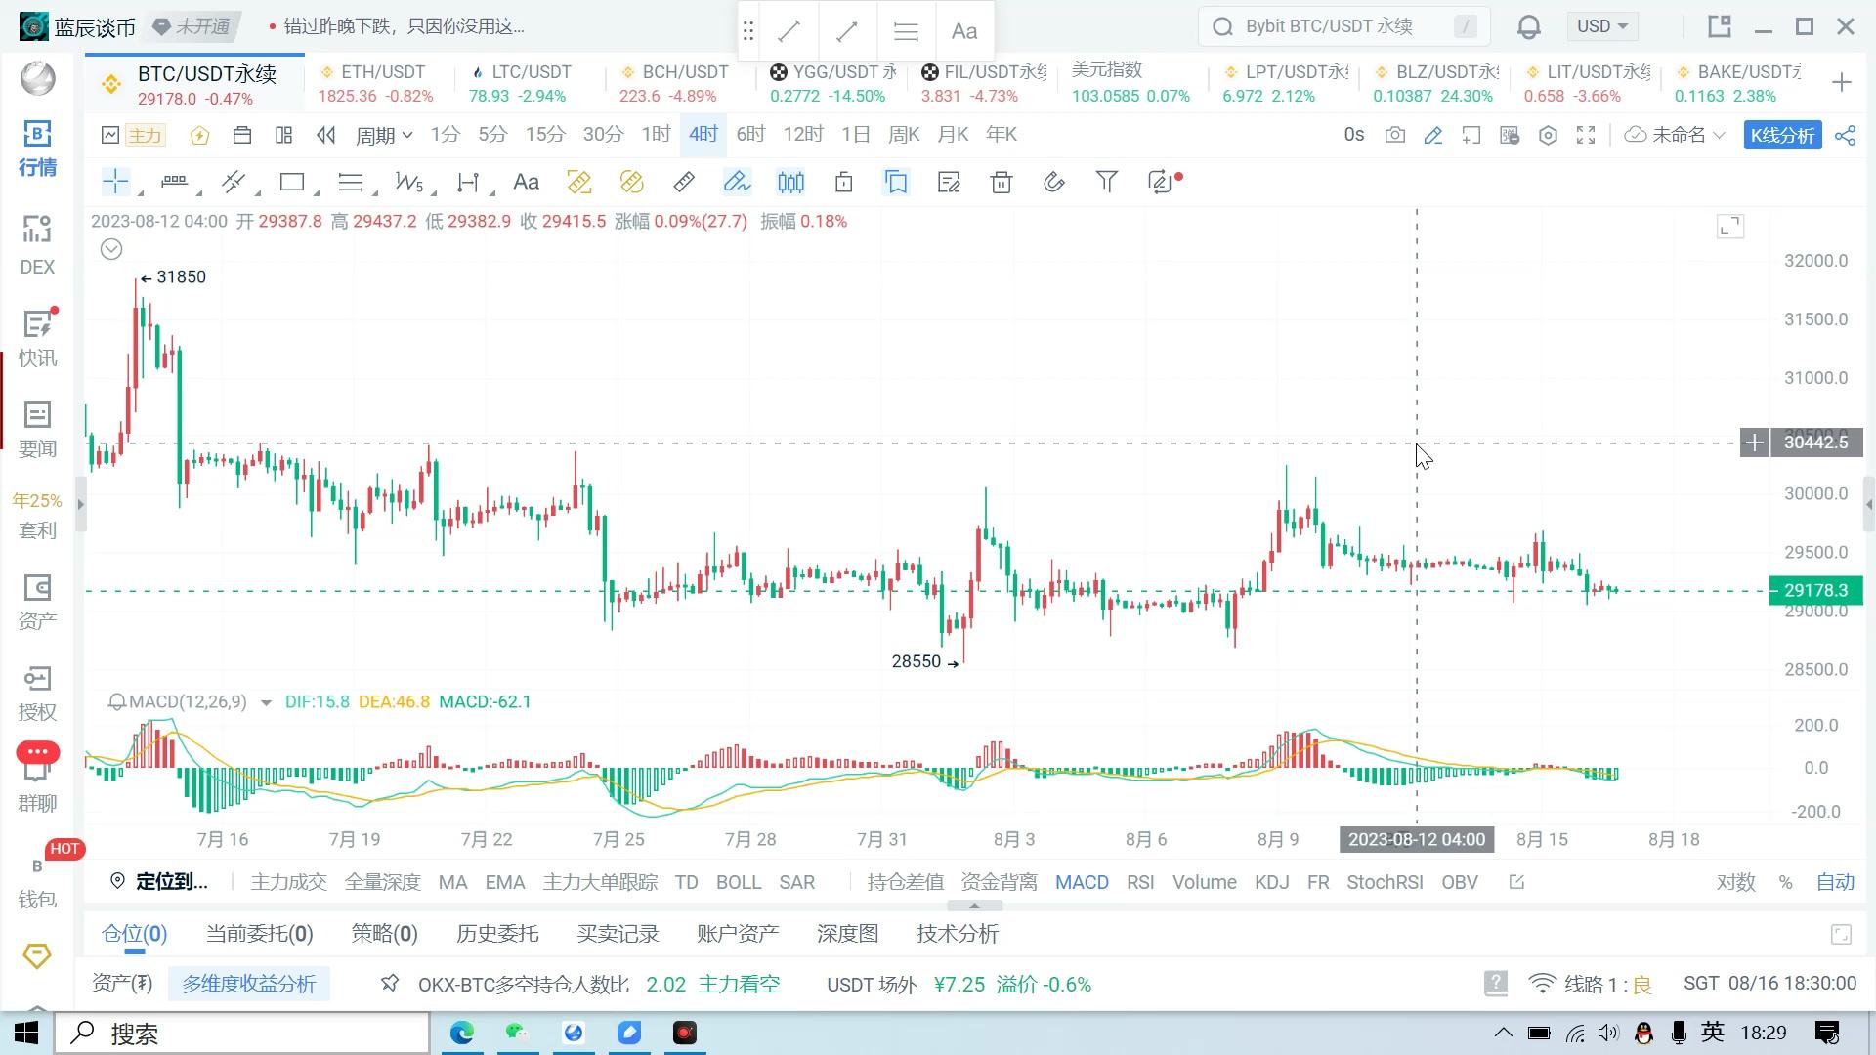This screenshot has height=1055, width=1876.
Task: Expand the MACD(12,26,9) settings arrow
Action: (x=266, y=702)
